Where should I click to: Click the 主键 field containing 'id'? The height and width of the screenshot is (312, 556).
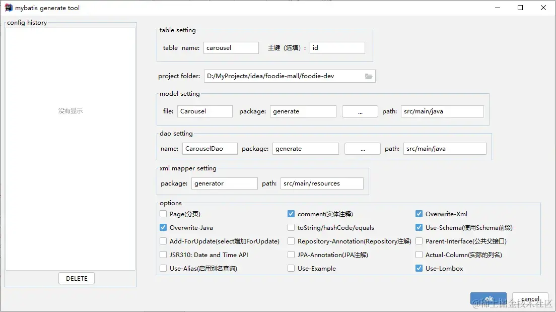click(337, 48)
